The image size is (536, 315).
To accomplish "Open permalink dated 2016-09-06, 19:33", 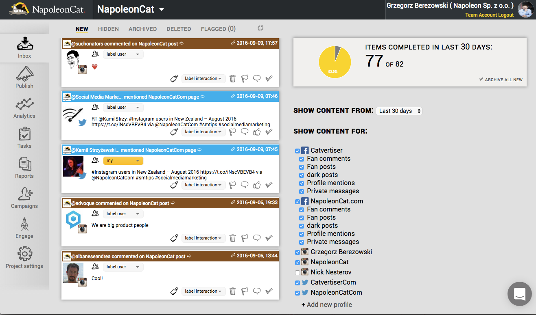I will click(x=254, y=202).
